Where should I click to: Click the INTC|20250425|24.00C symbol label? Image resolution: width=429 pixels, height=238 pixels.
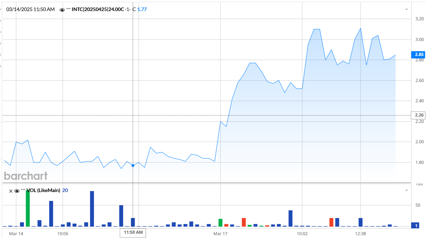tap(100, 10)
